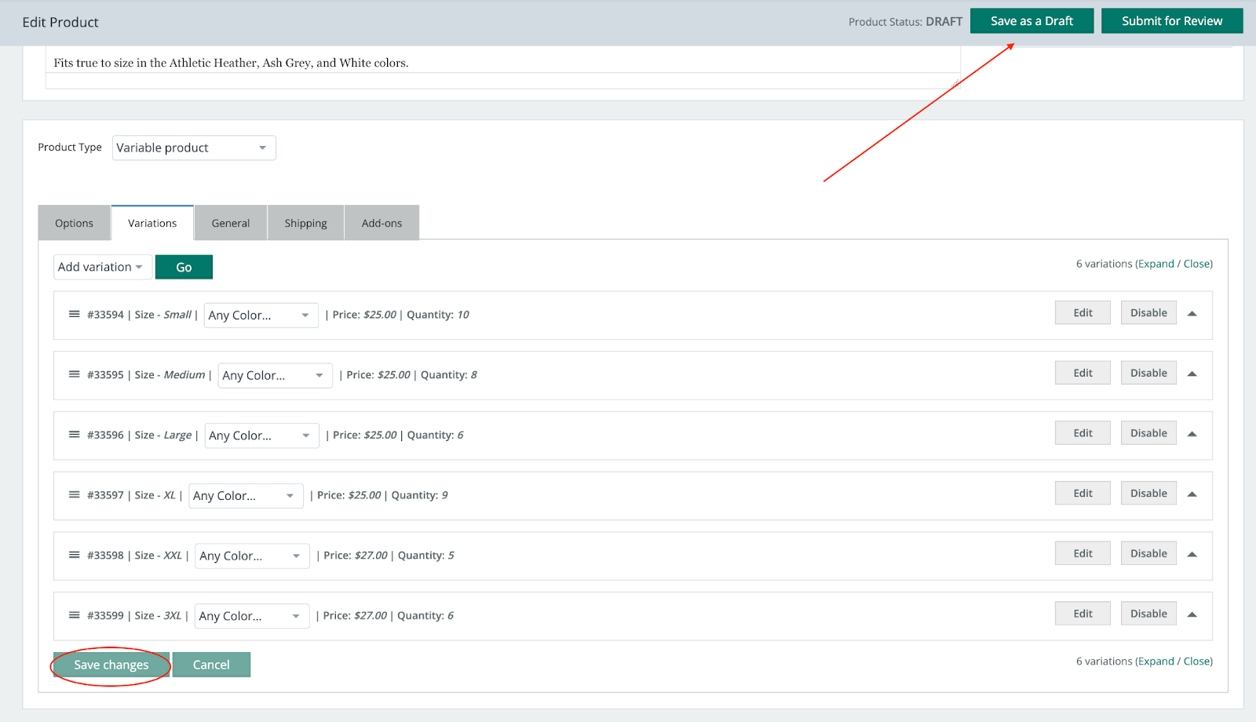Switch to the Shipping tab
Screen dimensions: 1256x722
305,223
